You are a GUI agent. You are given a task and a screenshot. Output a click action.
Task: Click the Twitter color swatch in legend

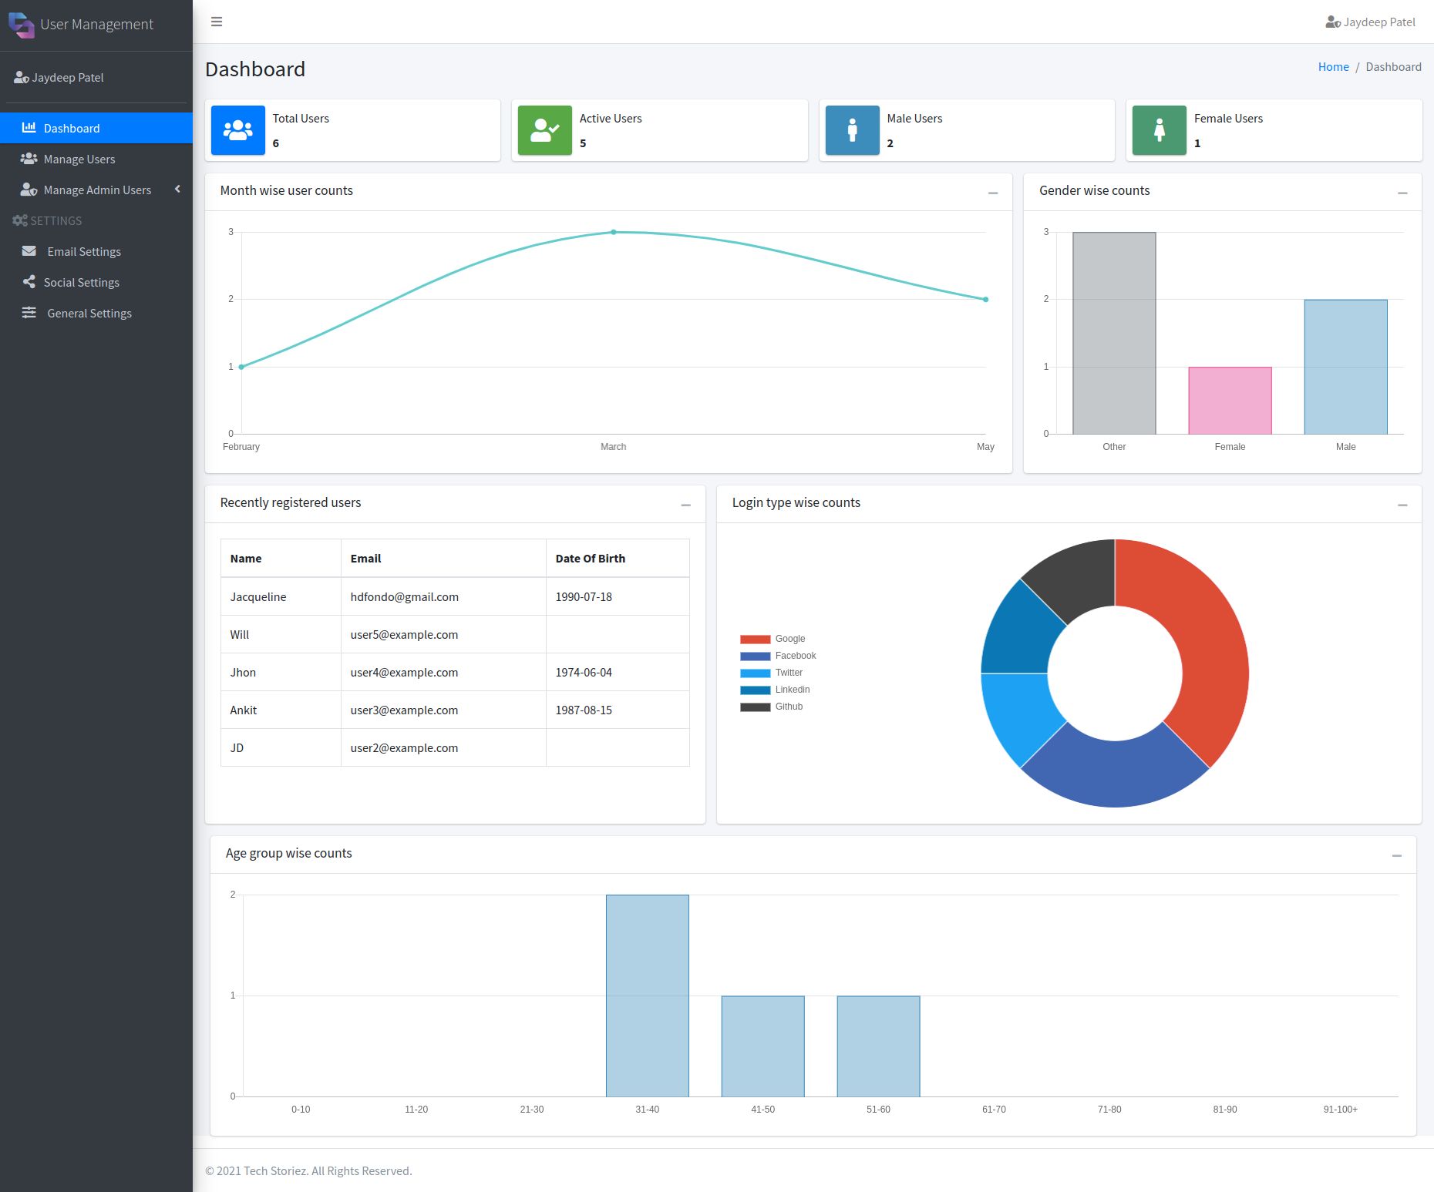755,673
